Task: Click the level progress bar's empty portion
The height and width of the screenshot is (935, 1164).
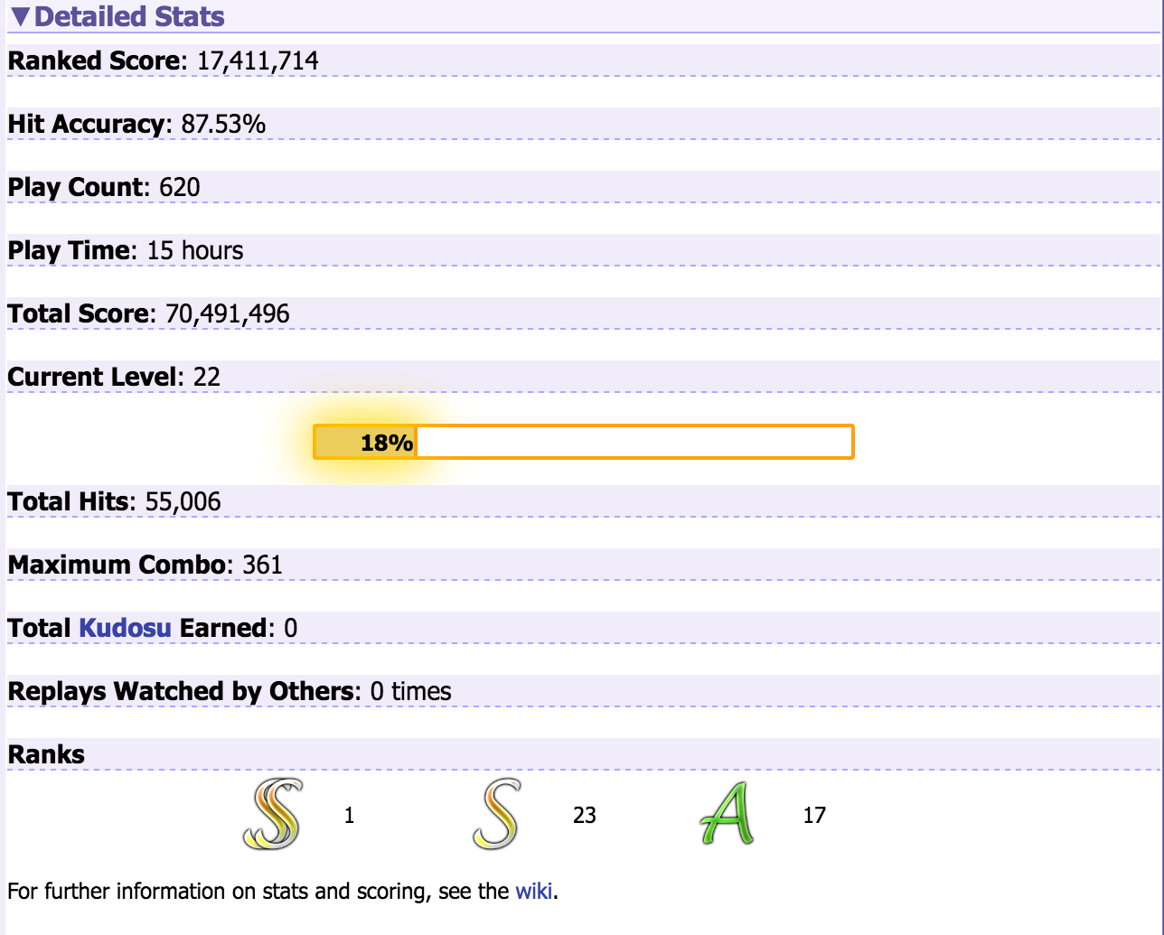Action: point(633,443)
